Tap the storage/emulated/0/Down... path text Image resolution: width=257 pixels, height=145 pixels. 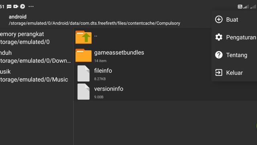(x=35, y=61)
